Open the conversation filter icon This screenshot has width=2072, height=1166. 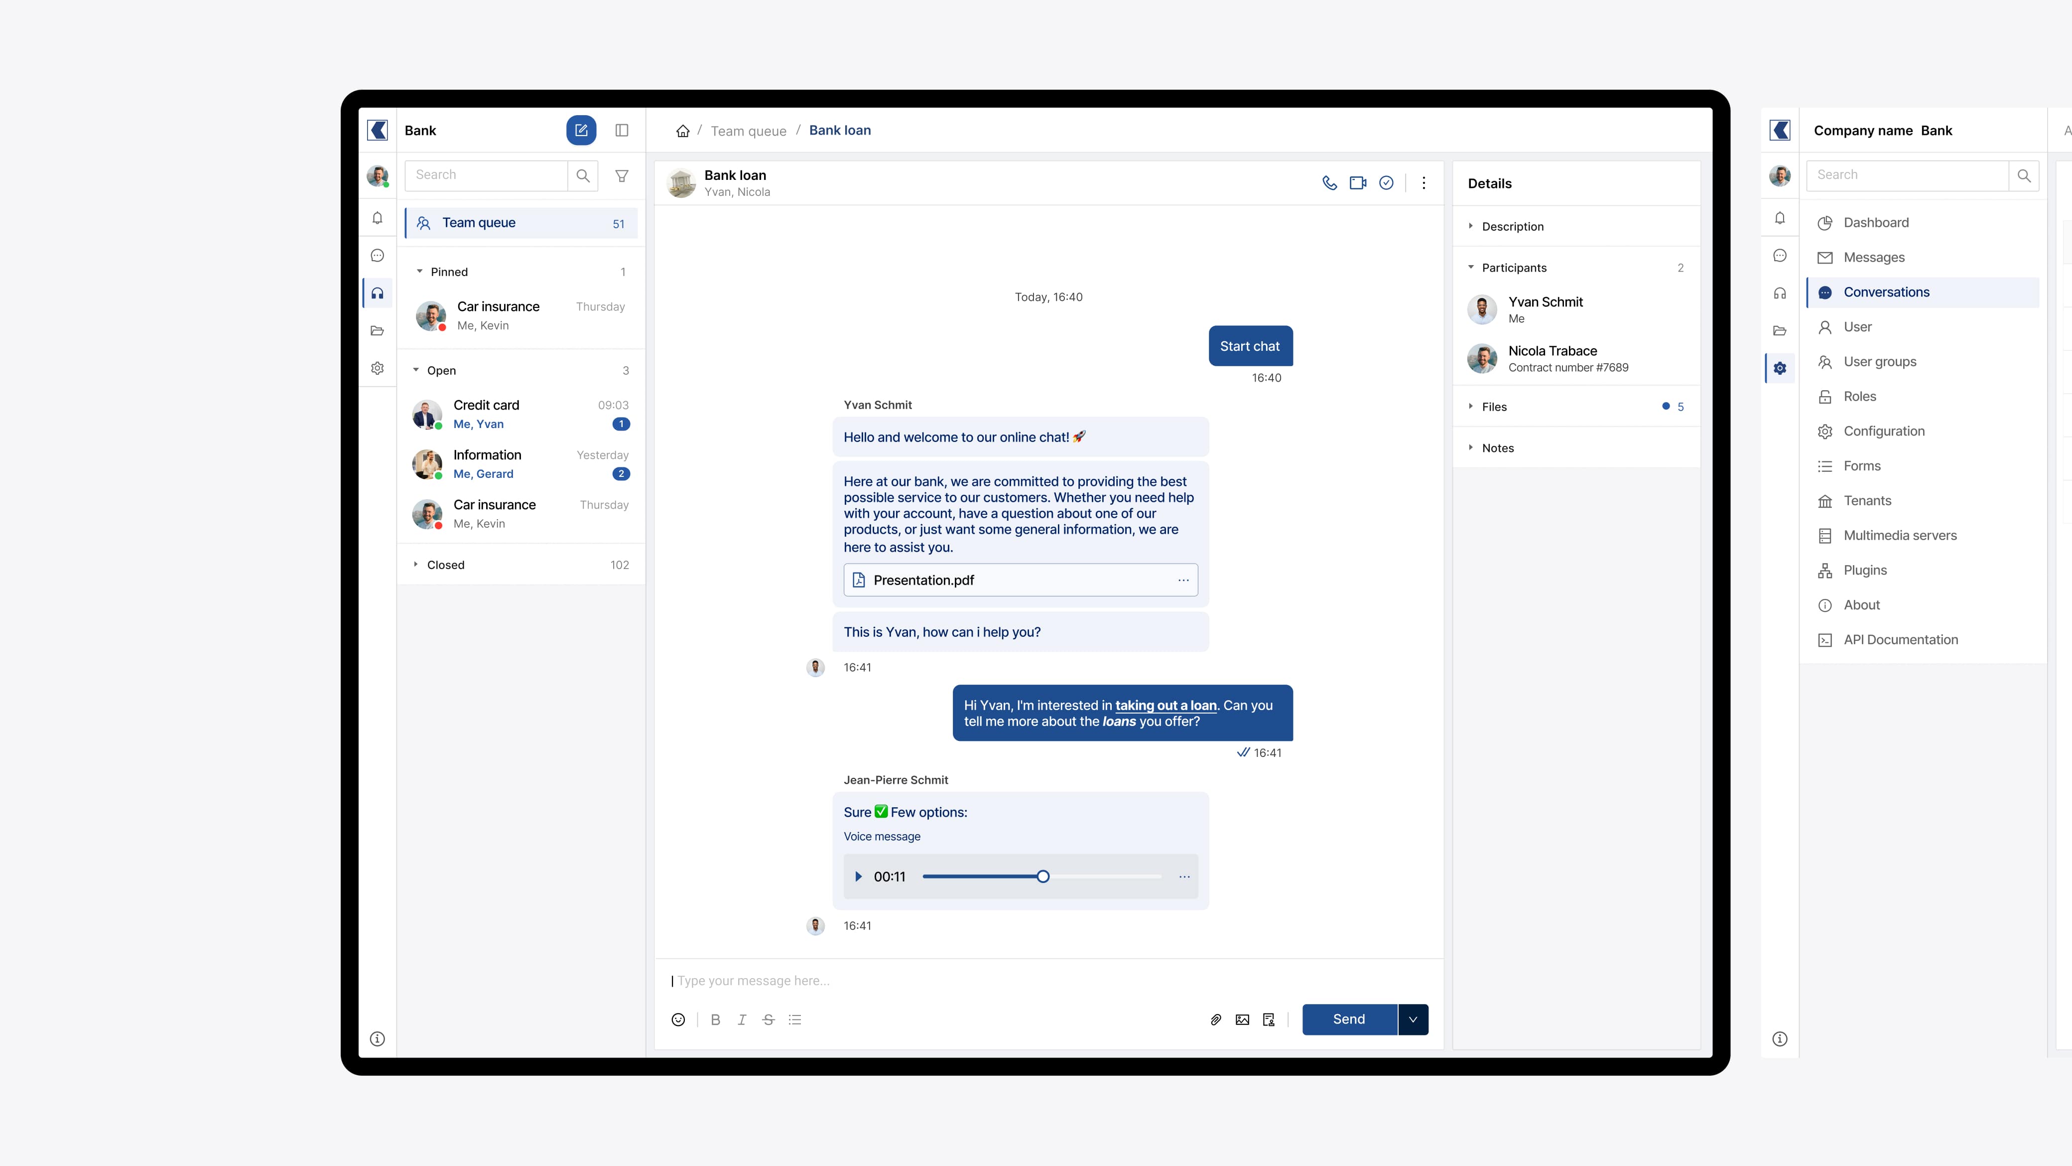(622, 175)
